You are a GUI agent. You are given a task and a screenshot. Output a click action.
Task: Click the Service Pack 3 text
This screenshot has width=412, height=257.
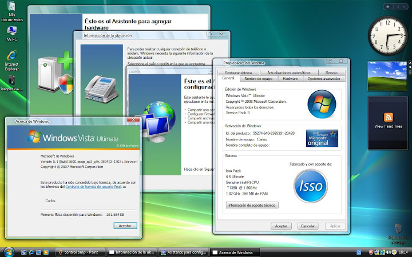[237, 113]
